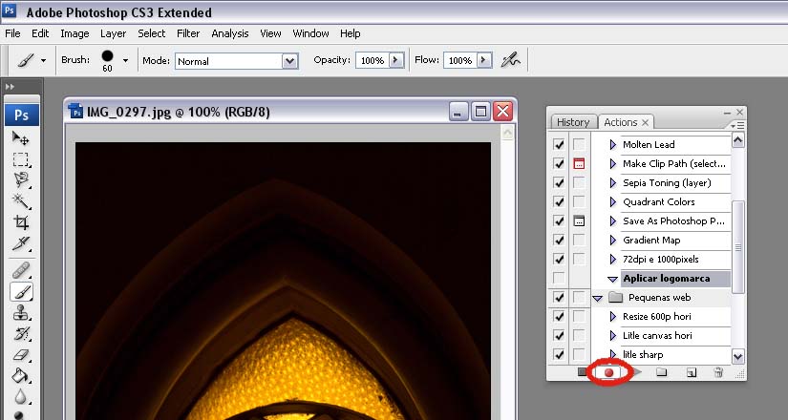Toggle the Gradient Map action checkbox
The width and height of the screenshot is (788, 420).
(560, 240)
